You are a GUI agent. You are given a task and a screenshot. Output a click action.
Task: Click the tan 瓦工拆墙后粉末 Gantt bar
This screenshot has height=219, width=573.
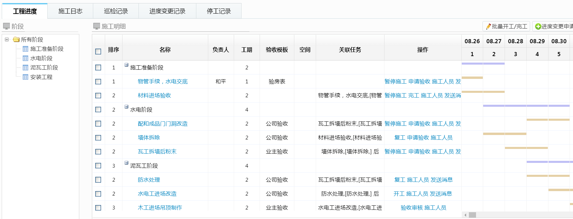[526, 148]
